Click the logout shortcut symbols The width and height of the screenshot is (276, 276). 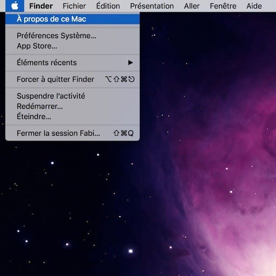coord(123,133)
